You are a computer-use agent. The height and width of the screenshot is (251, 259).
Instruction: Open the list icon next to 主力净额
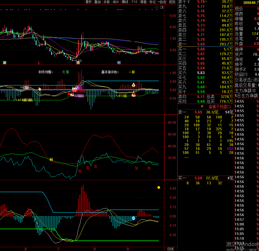coord(254,91)
